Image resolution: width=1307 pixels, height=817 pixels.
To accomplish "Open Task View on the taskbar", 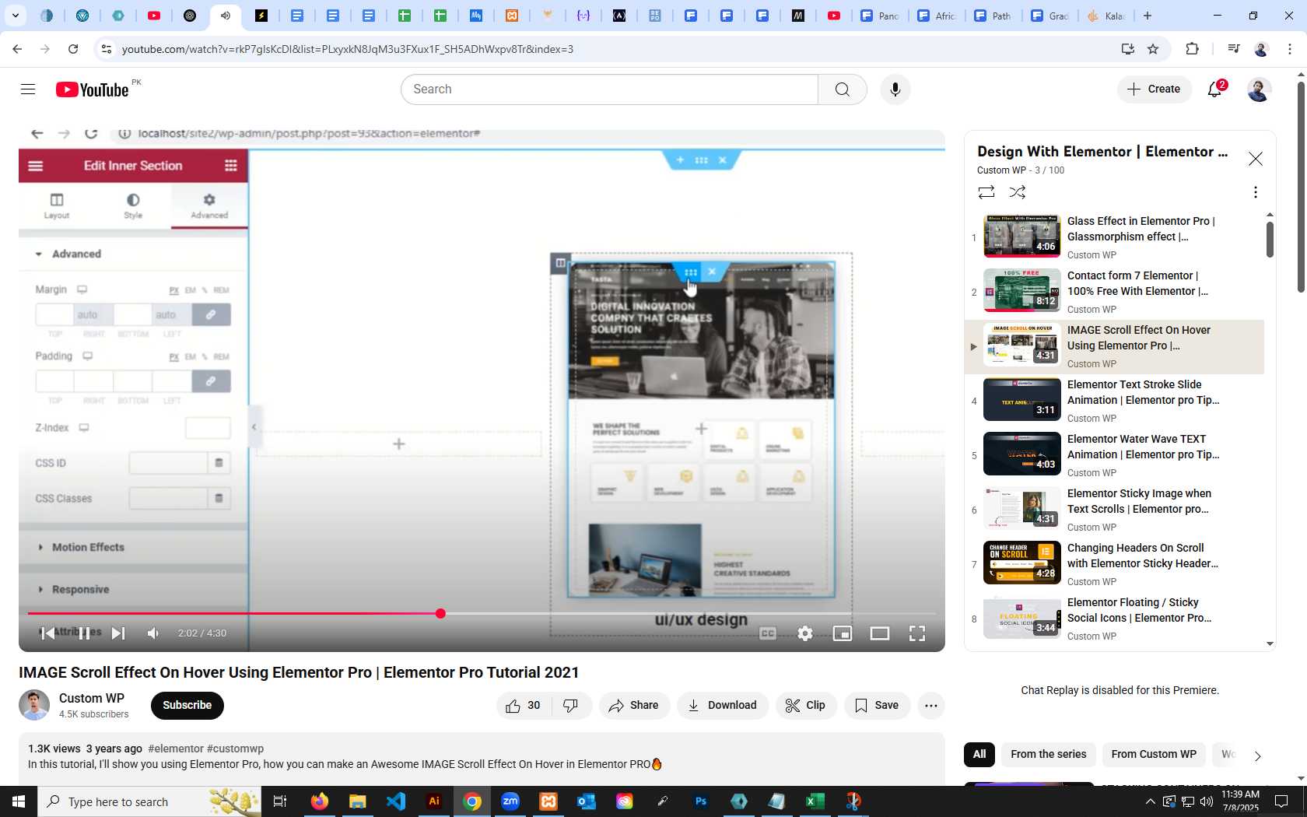I will (280, 801).
